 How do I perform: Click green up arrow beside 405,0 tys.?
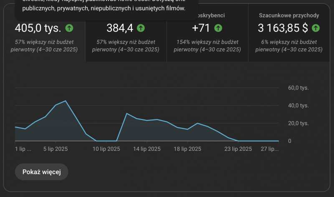point(69,28)
